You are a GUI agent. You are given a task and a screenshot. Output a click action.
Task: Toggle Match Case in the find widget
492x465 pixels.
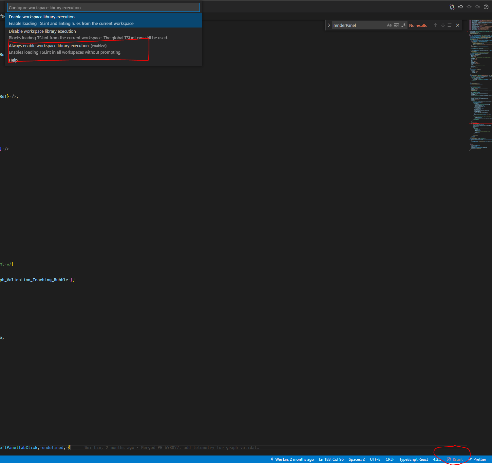tap(389, 25)
